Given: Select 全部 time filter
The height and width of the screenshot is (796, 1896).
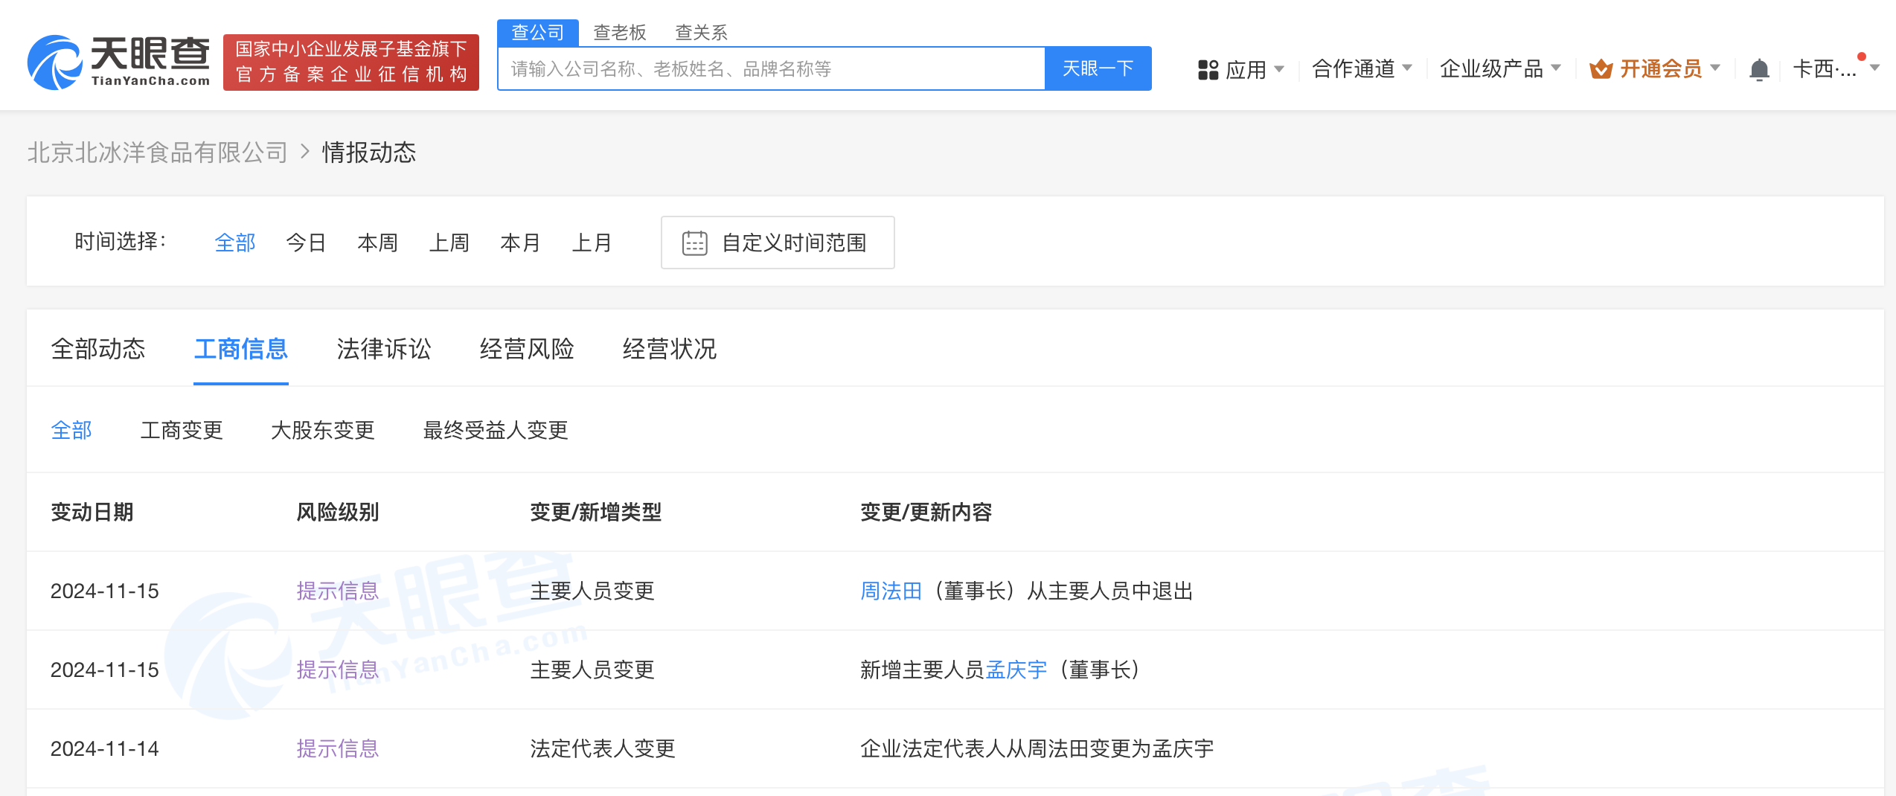Looking at the screenshot, I should (235, 243).
